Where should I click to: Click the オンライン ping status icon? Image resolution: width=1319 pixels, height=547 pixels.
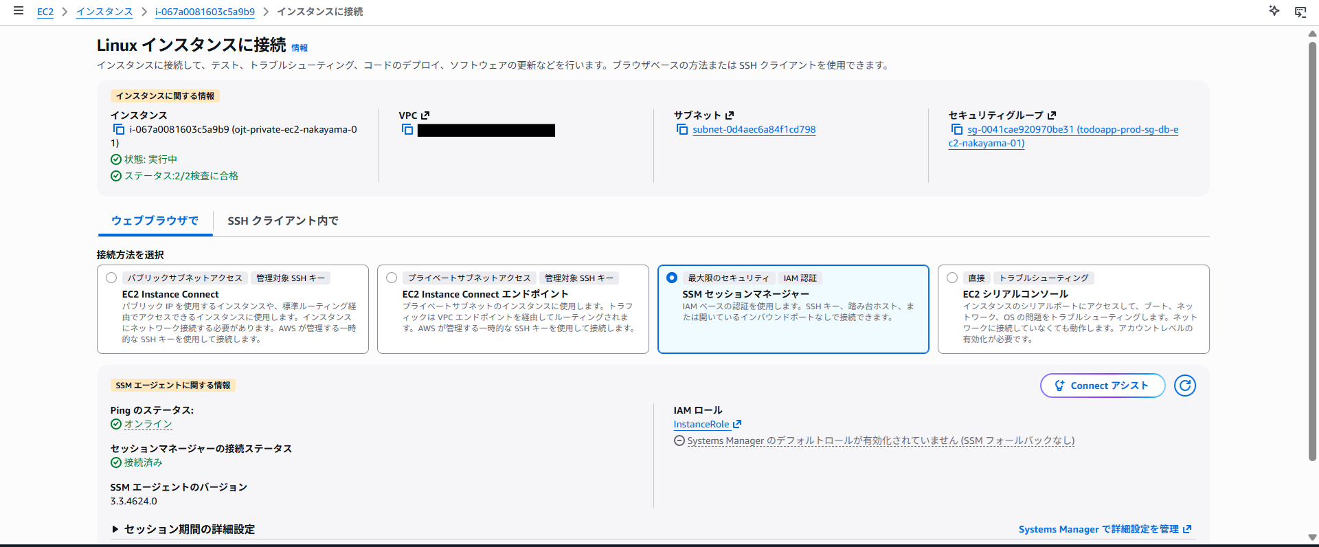pos(116,424)
